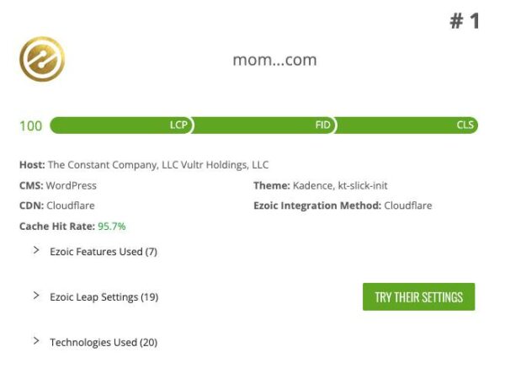Expand the Ezoic Features Used chevron
The height and width of the screenshot is (379, 505).
pyautogui.click(x=36, y=250)
